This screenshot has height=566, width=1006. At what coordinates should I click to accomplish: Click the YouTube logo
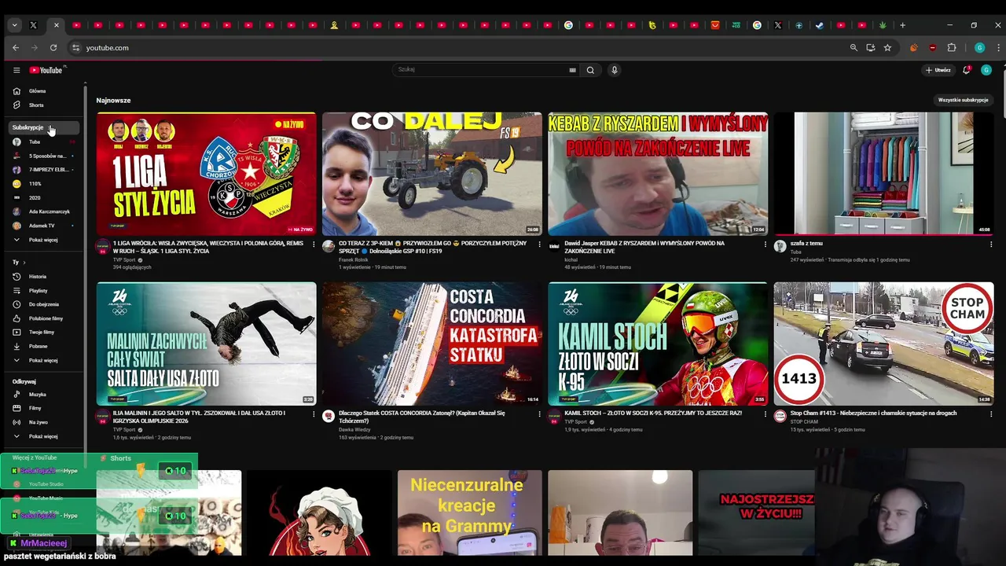pyautogui.click(x=46, y=70)
